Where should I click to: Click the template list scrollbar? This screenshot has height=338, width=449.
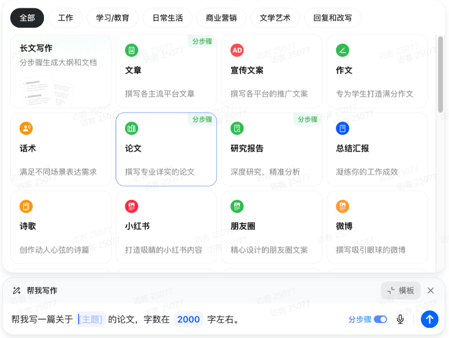tap(441, 74)
